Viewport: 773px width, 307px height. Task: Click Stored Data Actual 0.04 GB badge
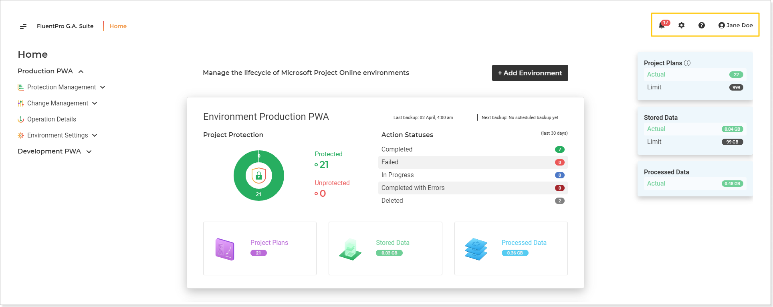point(732,129)
